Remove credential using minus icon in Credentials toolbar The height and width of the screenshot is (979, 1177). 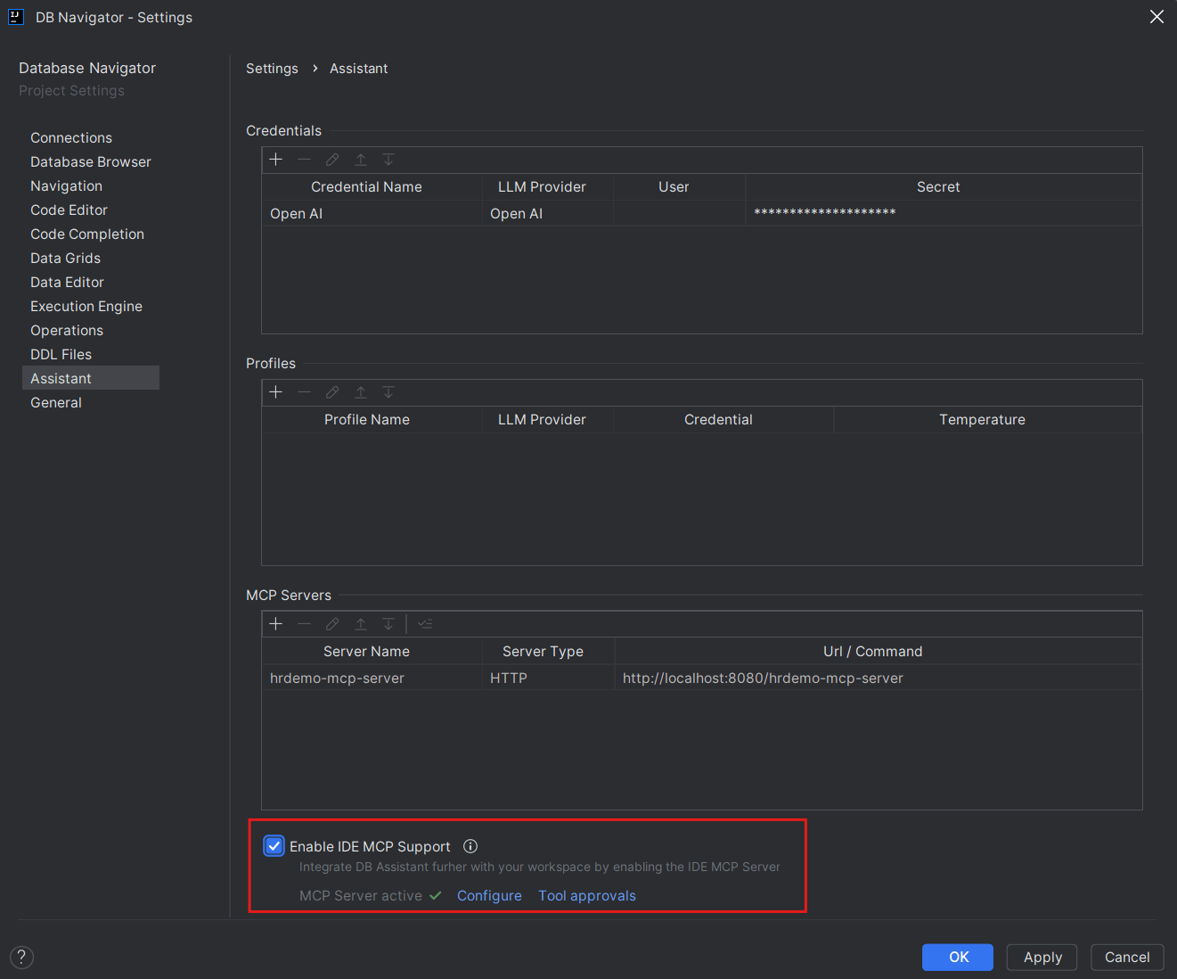(x=305, y=160)
